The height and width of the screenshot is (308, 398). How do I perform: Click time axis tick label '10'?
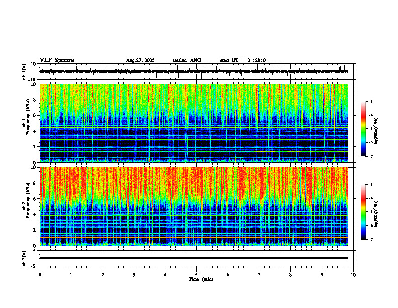353,275
